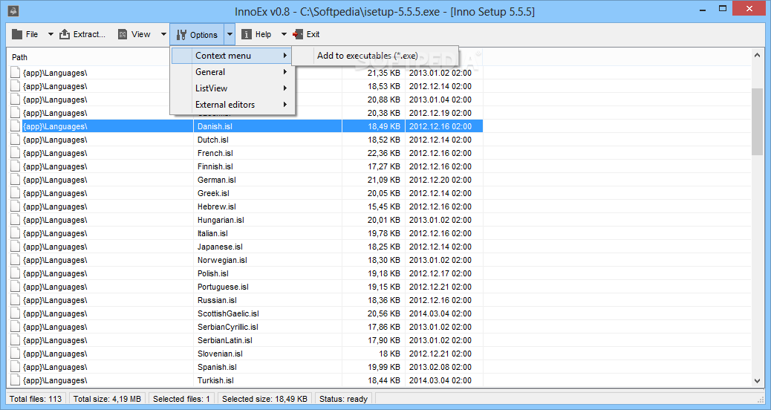Click file icon of Hebrew.isl row

click(x=16, y=206)
